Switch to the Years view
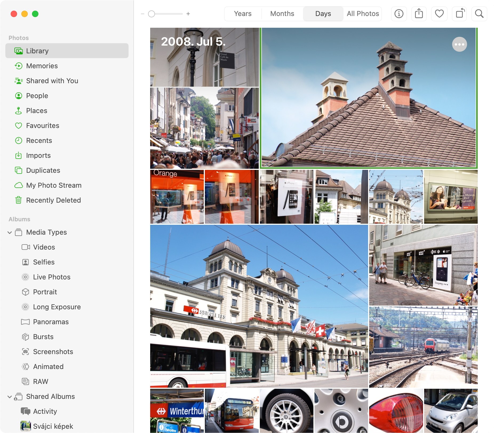The height and width of the screenshot is (433, 494). pos(243,14)
